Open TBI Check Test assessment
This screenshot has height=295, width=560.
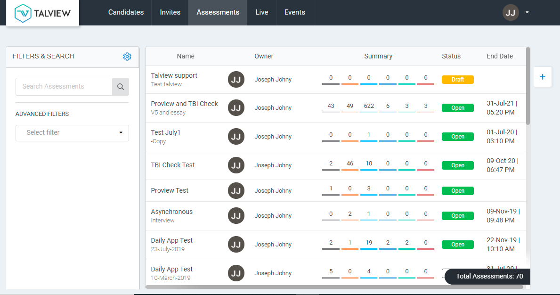click(173, 165)
